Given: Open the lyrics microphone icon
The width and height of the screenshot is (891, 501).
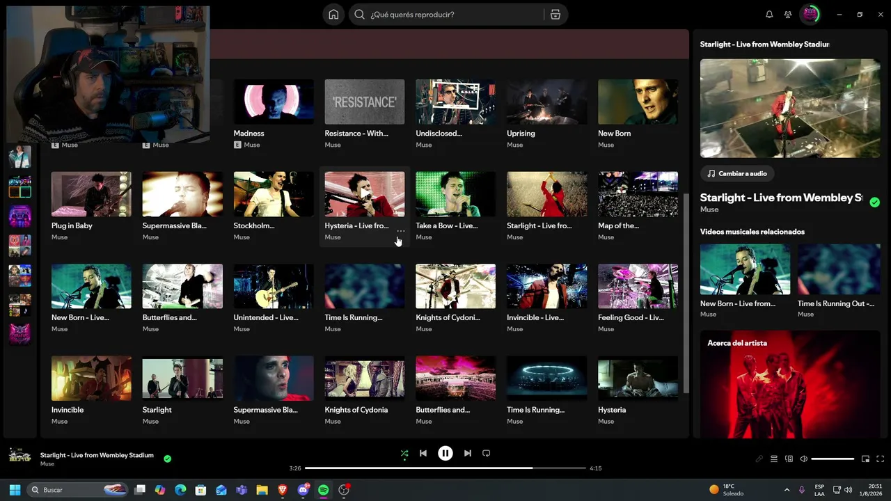Looking at the screenshot, I should pos(759,459).
